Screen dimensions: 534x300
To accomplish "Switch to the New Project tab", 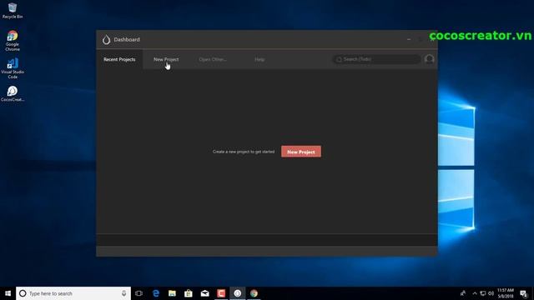I will 166,59.
